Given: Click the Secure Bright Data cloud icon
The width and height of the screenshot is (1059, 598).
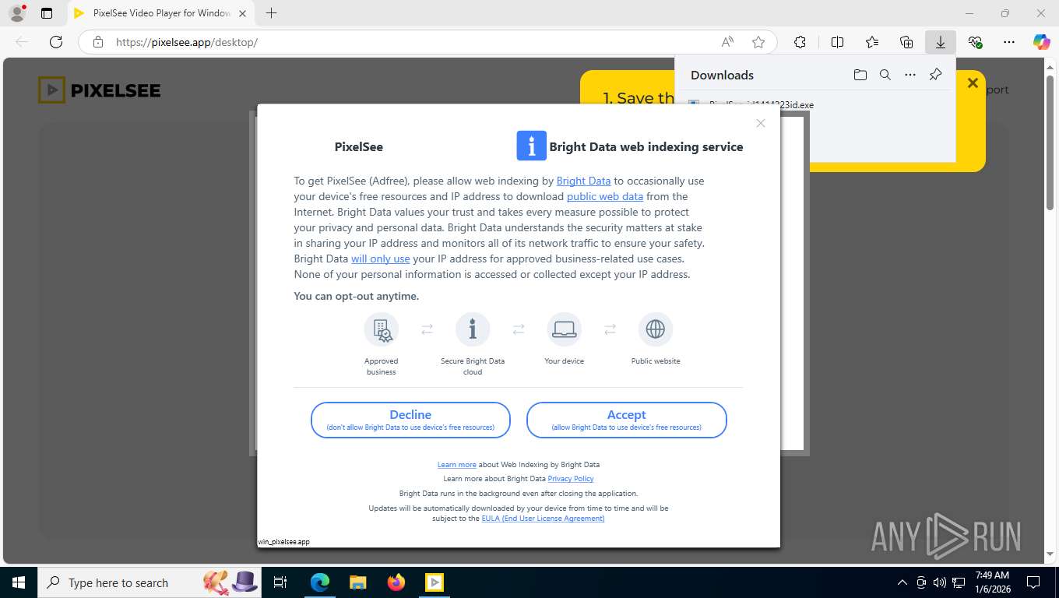Looking at the screenshot, I should pos(473,329).
